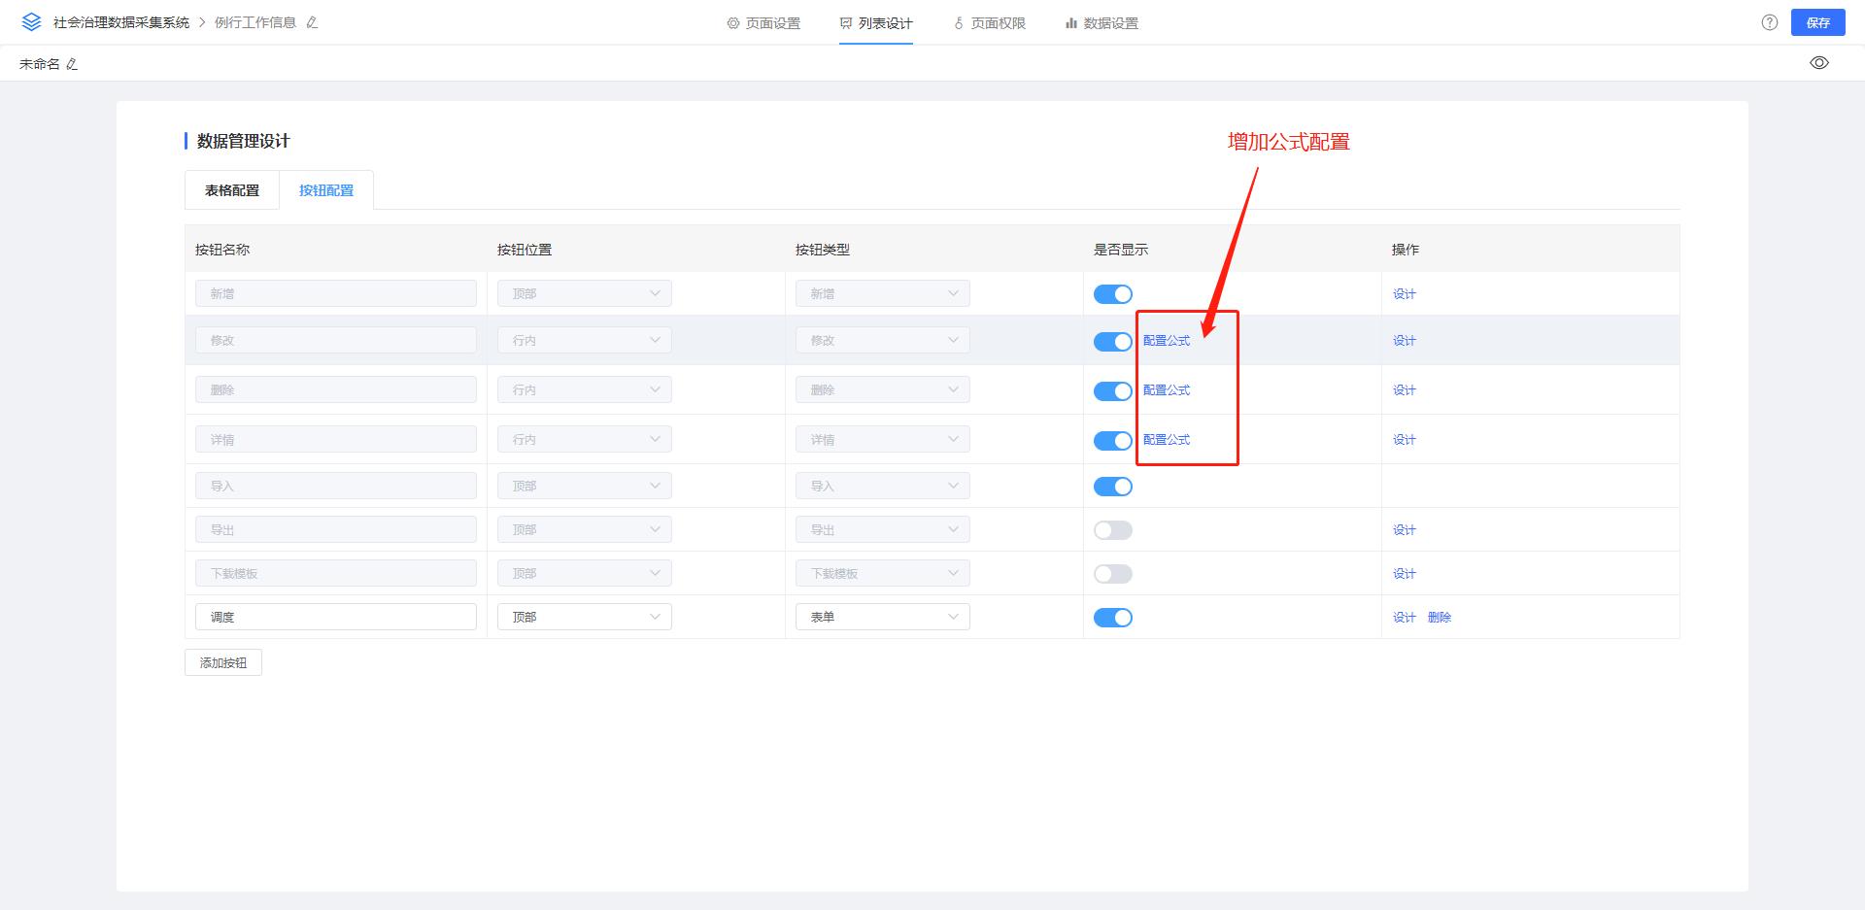Image resolution: width=1865 pixels, height=910 pixels.
Task: Click 社会治理数据采集系统 breadcrumb
Action: click(121, 22)
